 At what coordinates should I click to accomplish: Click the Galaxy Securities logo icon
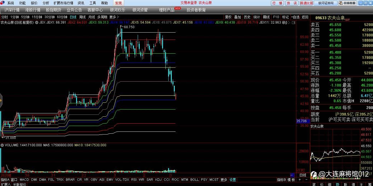tap(2, 3)
